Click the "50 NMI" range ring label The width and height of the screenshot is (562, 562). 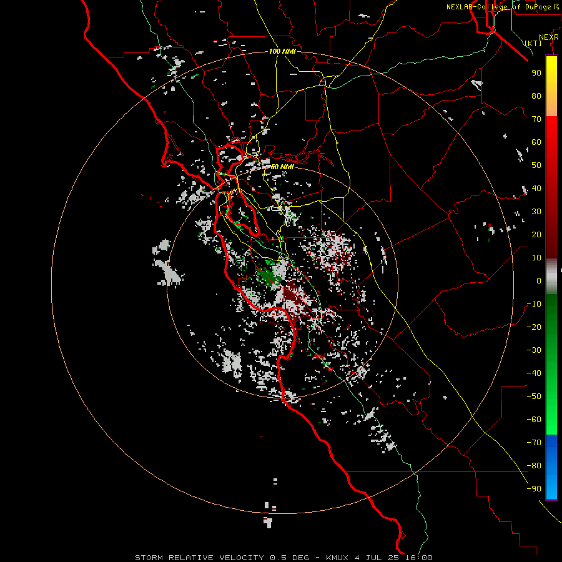pos(282,167)
